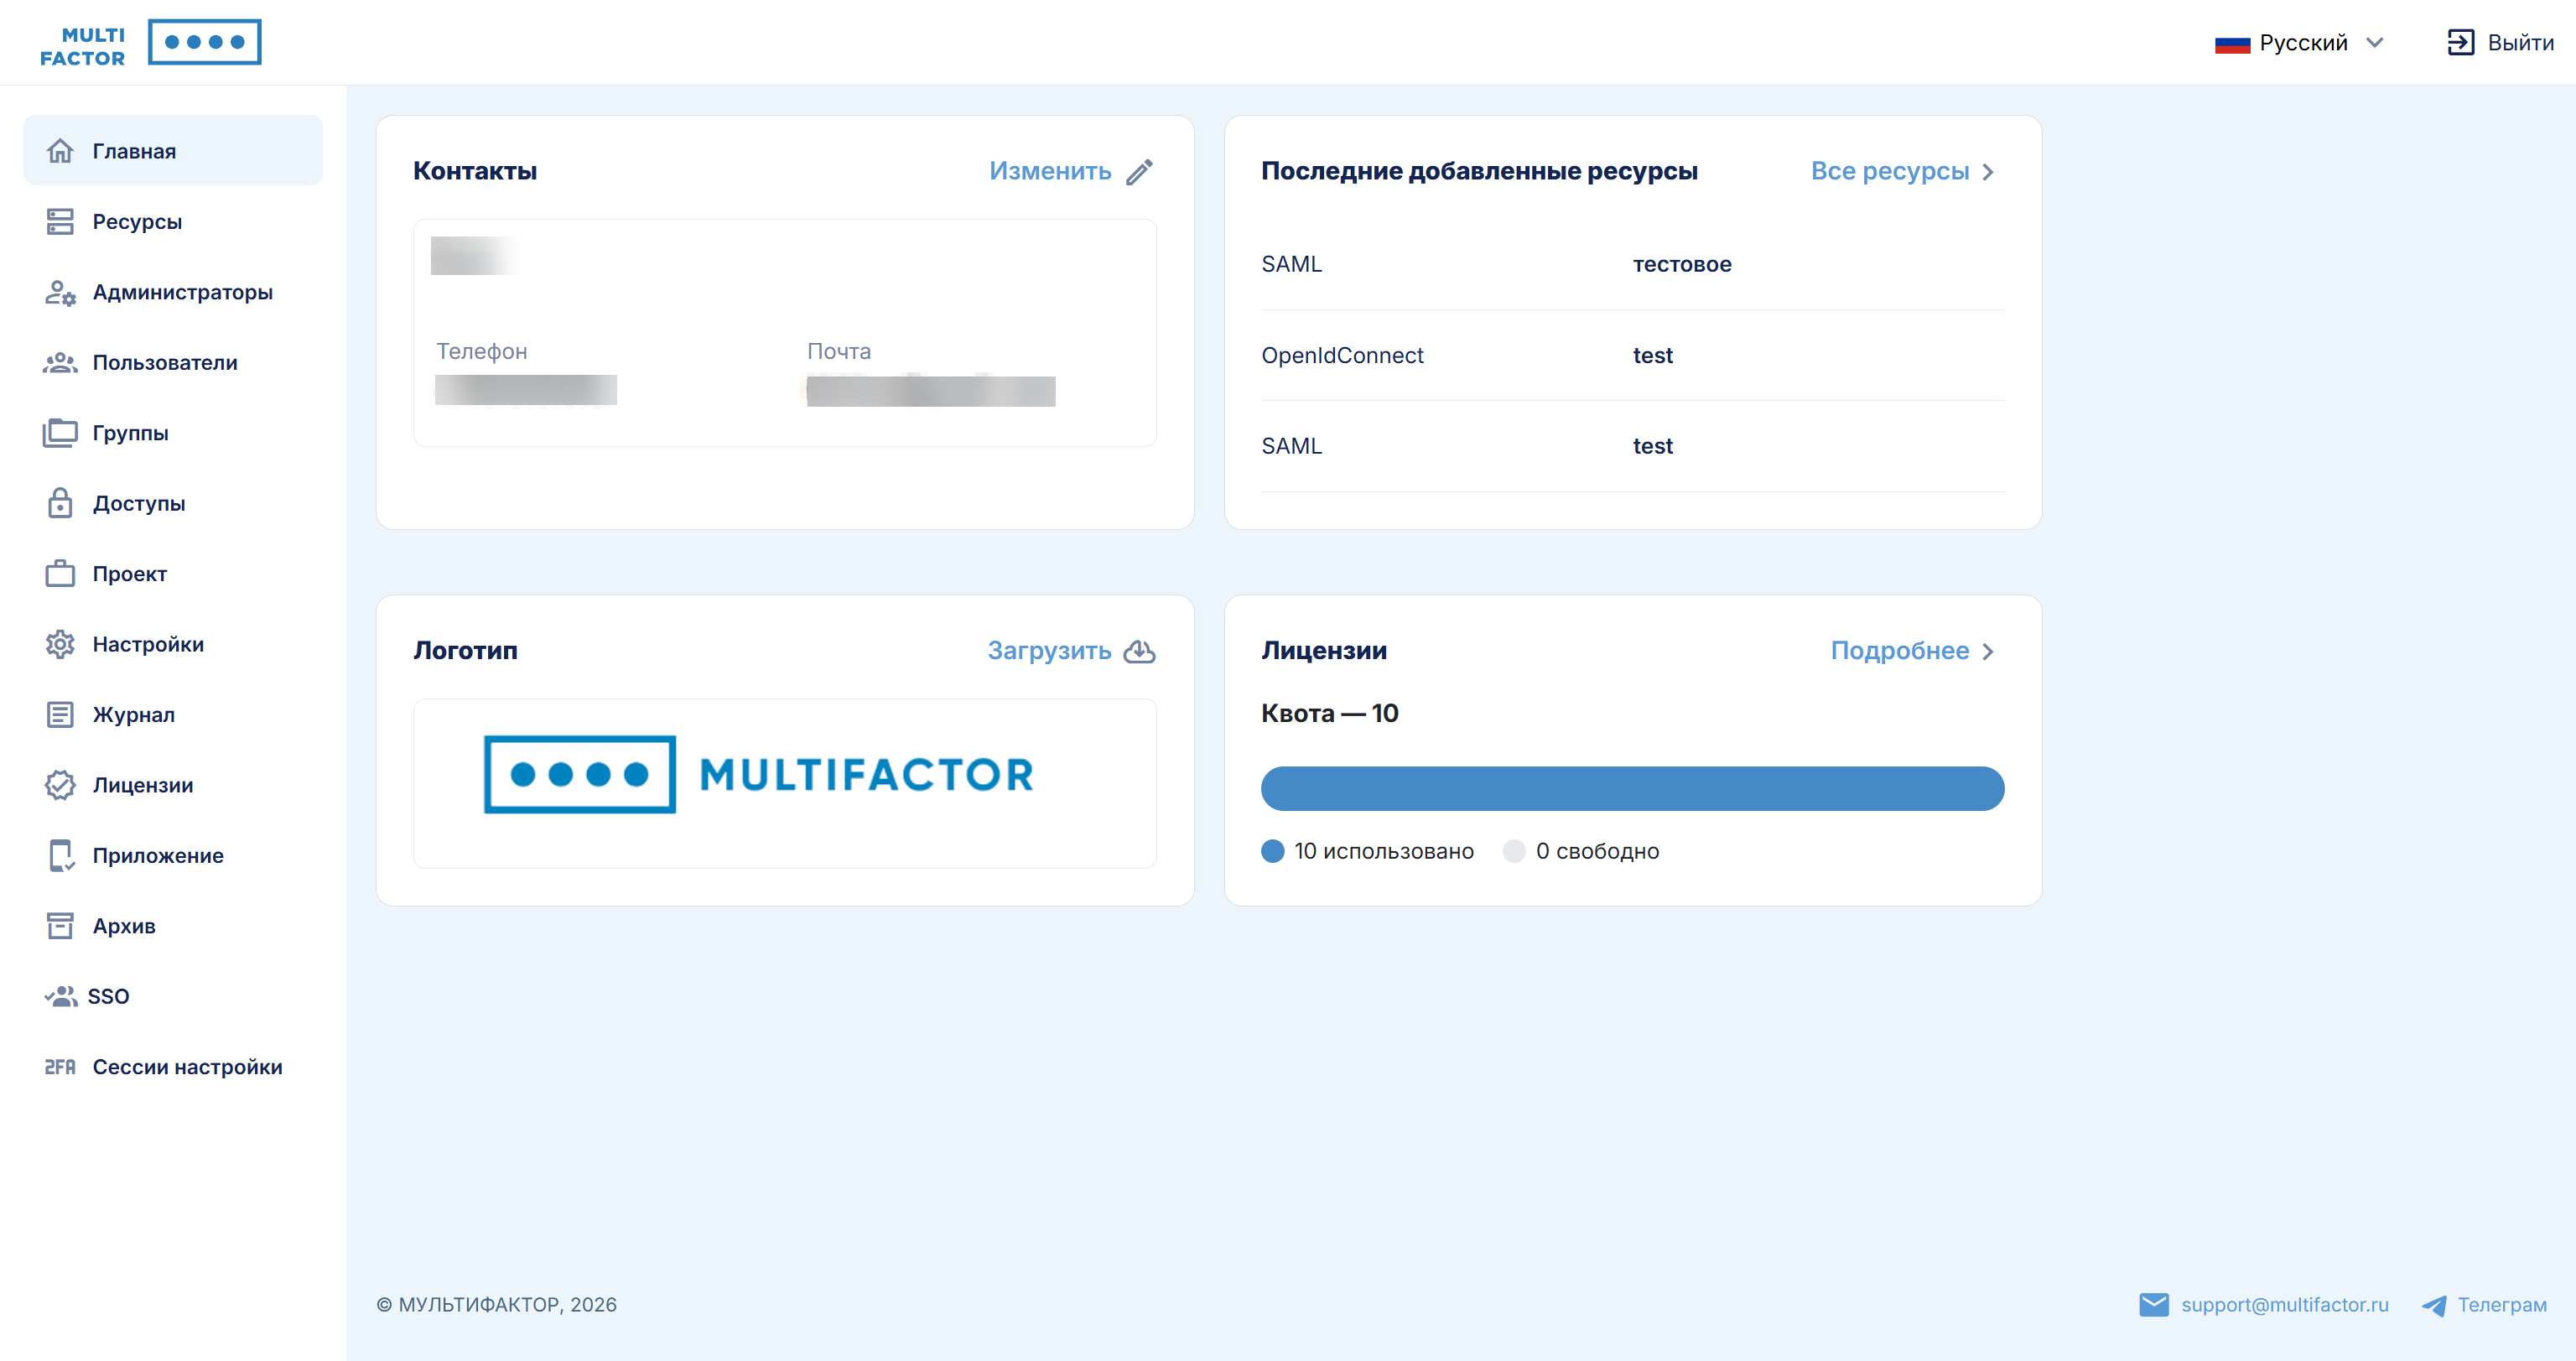Open support@multifactor.ru email link
Image resolution: width=2576 pixels, height=1361 pixels.
(2284, 1304)
